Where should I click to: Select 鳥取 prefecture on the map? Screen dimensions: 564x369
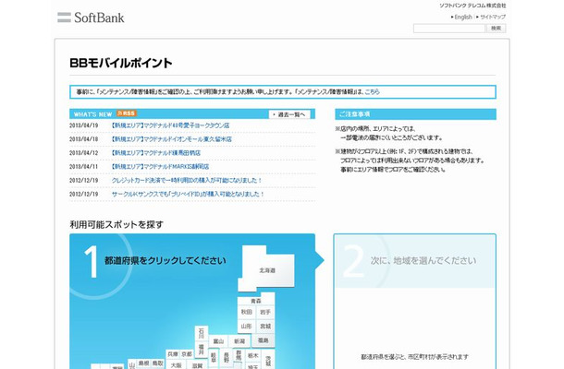pos(157,363)
